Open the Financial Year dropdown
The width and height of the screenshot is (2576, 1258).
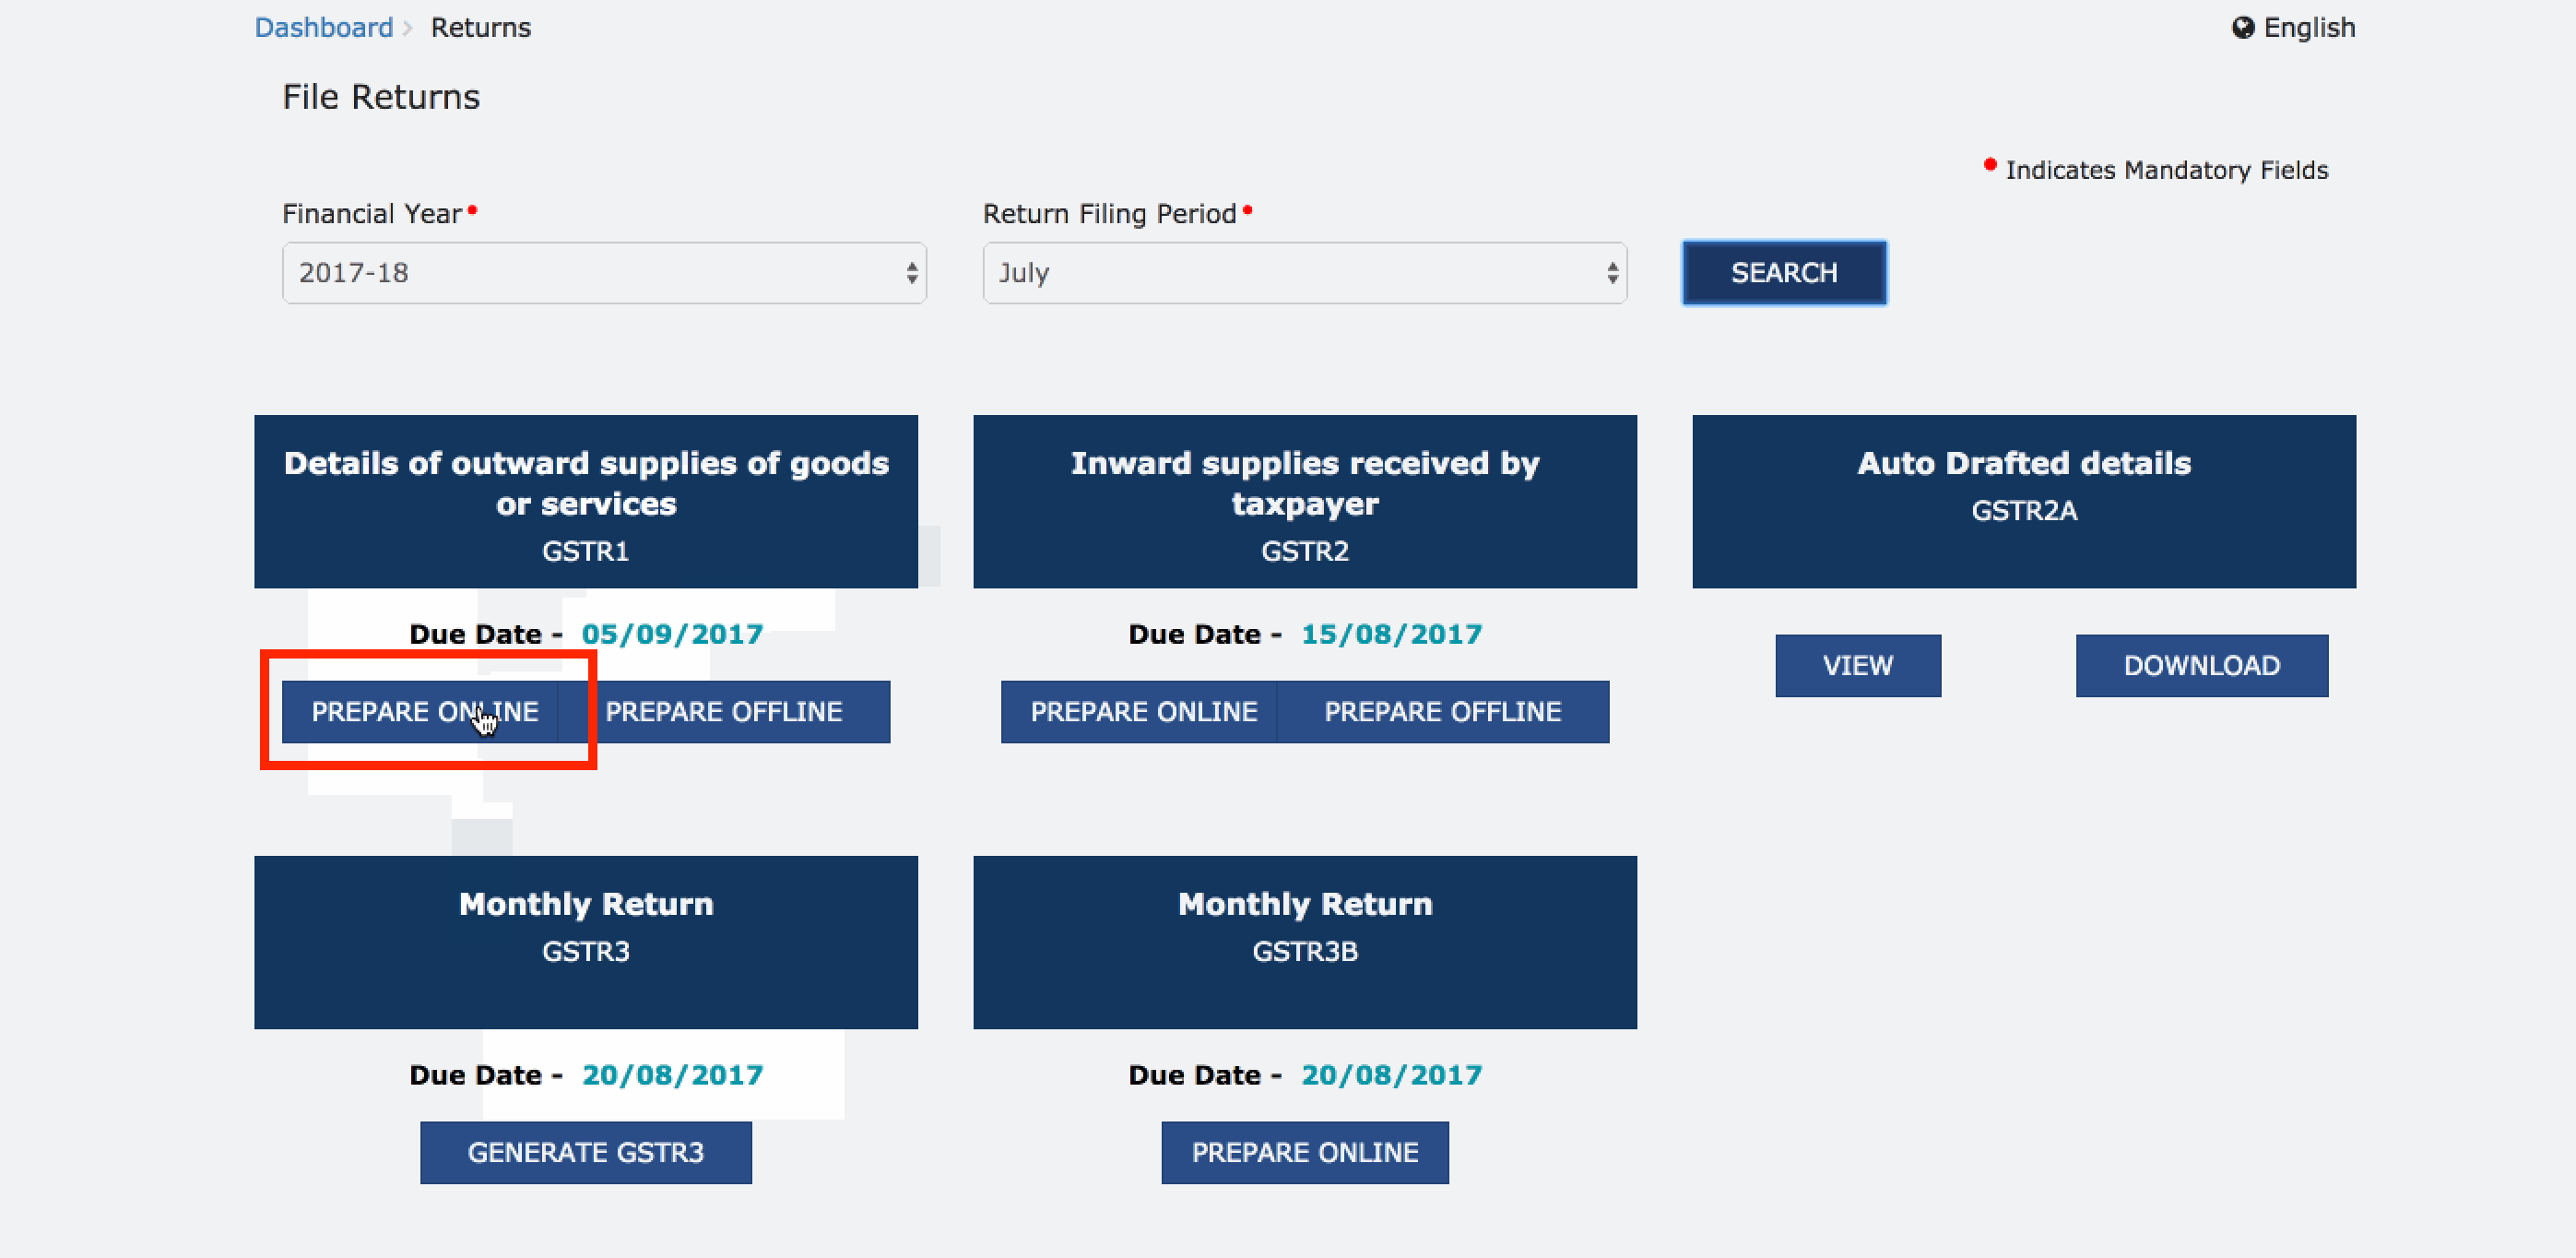pos(604,273)
